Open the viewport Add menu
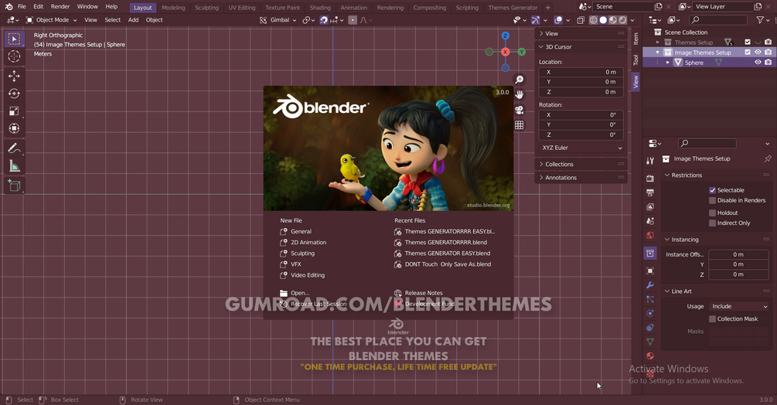This screenshot has width=777, height=405. tap(133, 20)
